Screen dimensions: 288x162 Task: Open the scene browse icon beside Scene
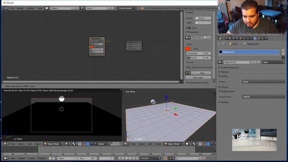pyautogui.click(x=83, y=8)
